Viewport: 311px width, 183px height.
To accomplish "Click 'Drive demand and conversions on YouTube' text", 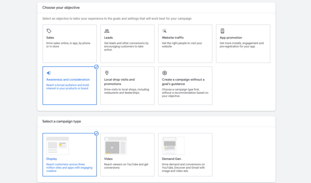I will pyautogui.click(x=183, y=168).
